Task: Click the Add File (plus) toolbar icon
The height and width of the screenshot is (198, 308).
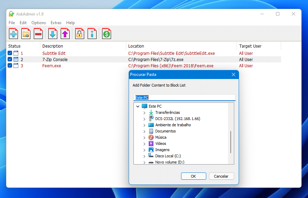Action: click(x=13, y=33)
